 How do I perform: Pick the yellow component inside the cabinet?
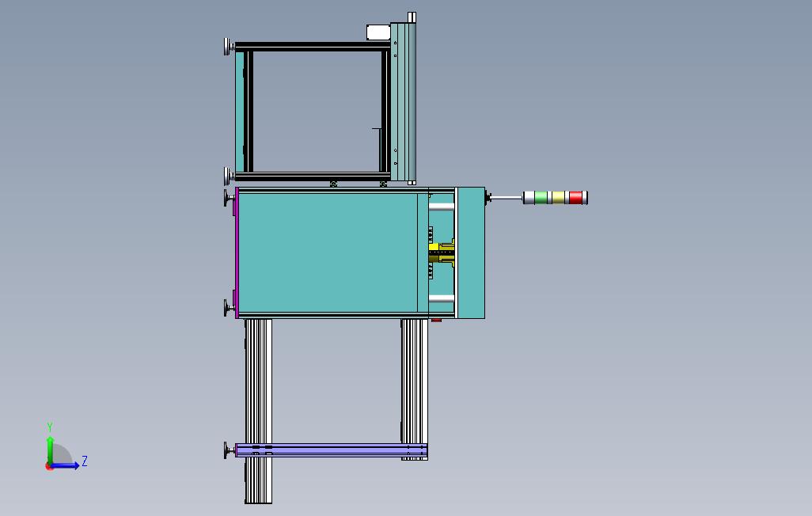click(441, 252)
